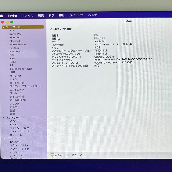The width and height of the screenshot is (172, 172).
Task: Click the serial number C02GF07QQ6X5
Action: pos(105,57)
